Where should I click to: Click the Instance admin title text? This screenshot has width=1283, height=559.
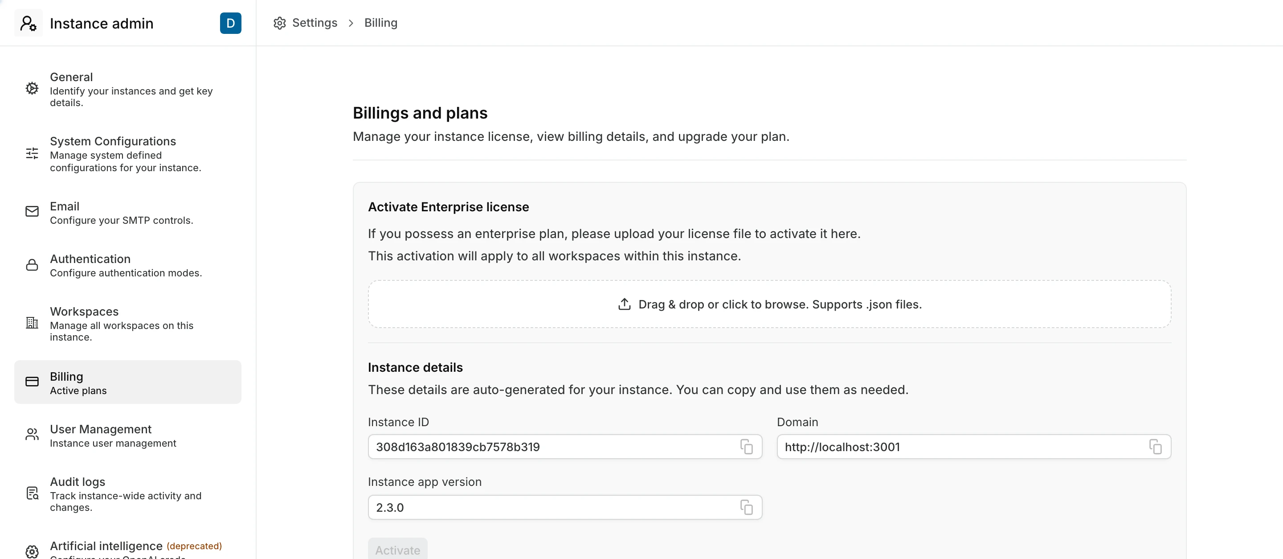102,24
